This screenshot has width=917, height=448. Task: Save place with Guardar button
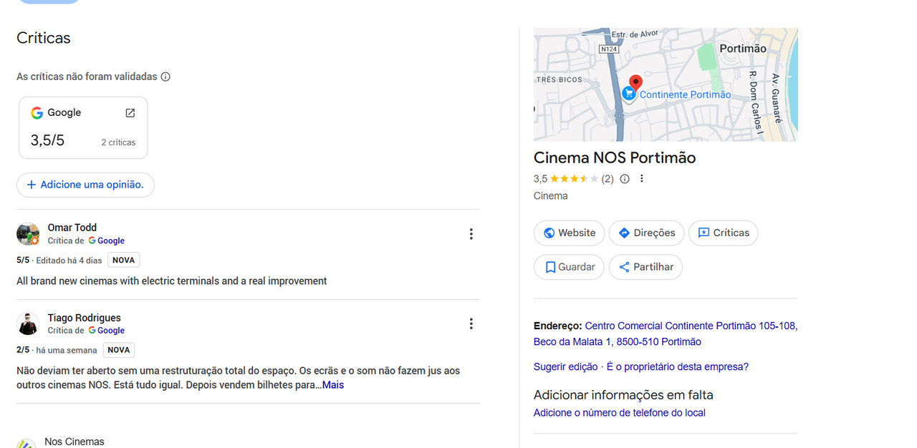tap(569, 267)
